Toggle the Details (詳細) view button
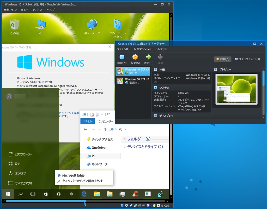The image size is (267, 209). [223, 59]
